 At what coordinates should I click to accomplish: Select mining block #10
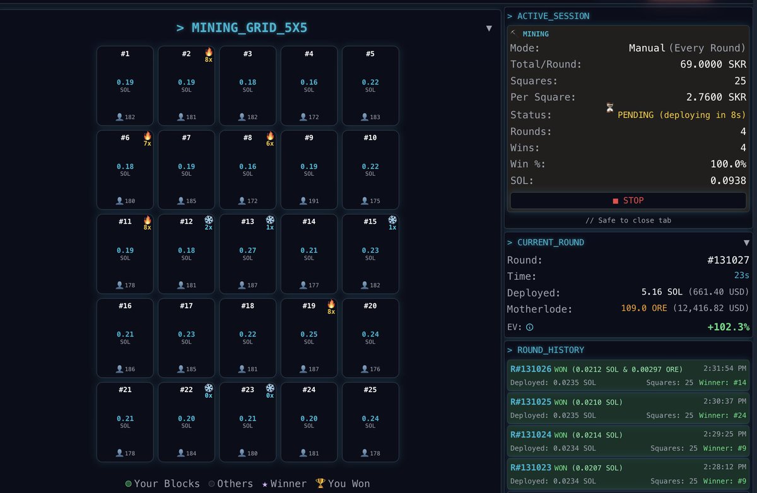(370, 170)
